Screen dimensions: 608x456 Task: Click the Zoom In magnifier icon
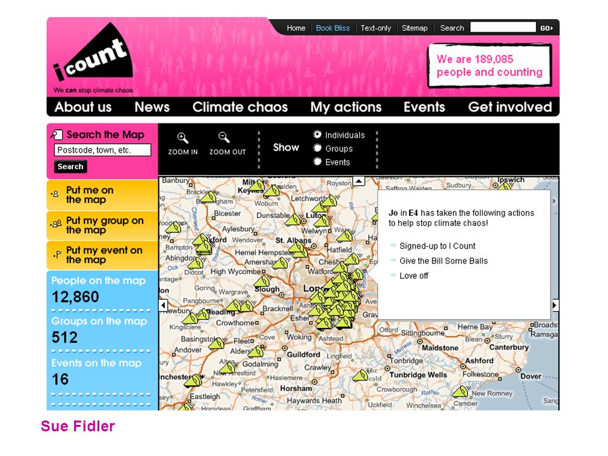(x=182, y=137)
